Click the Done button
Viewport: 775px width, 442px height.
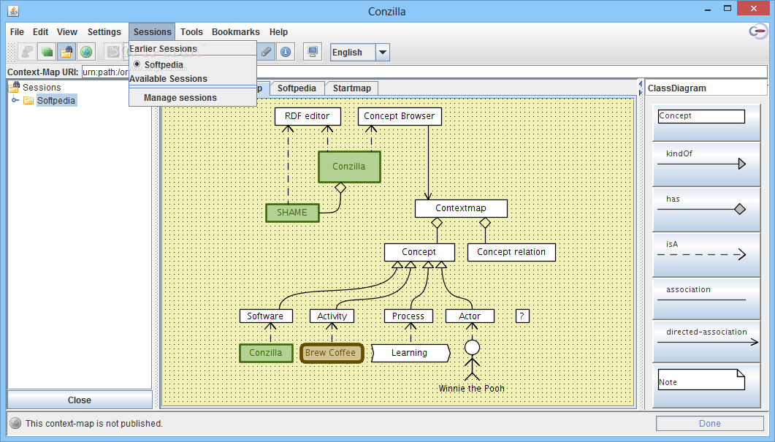(710, 423)
